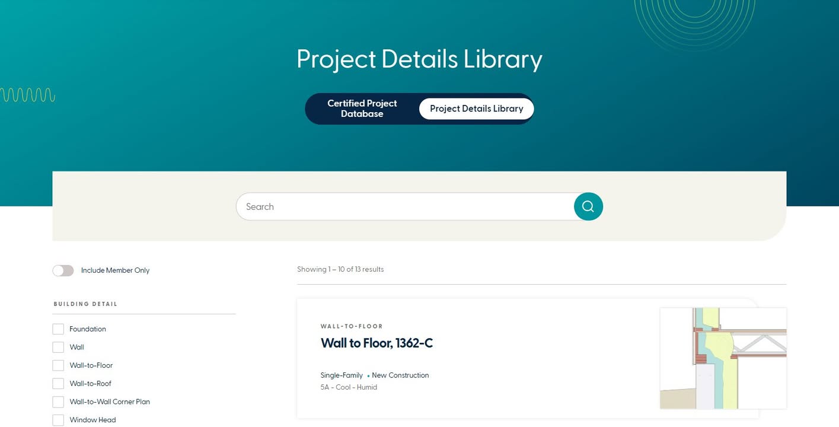Tick the Wall-to-Roof checkbox
The height and width of the screenshot is (427, 839).
[x=58, y=384]
